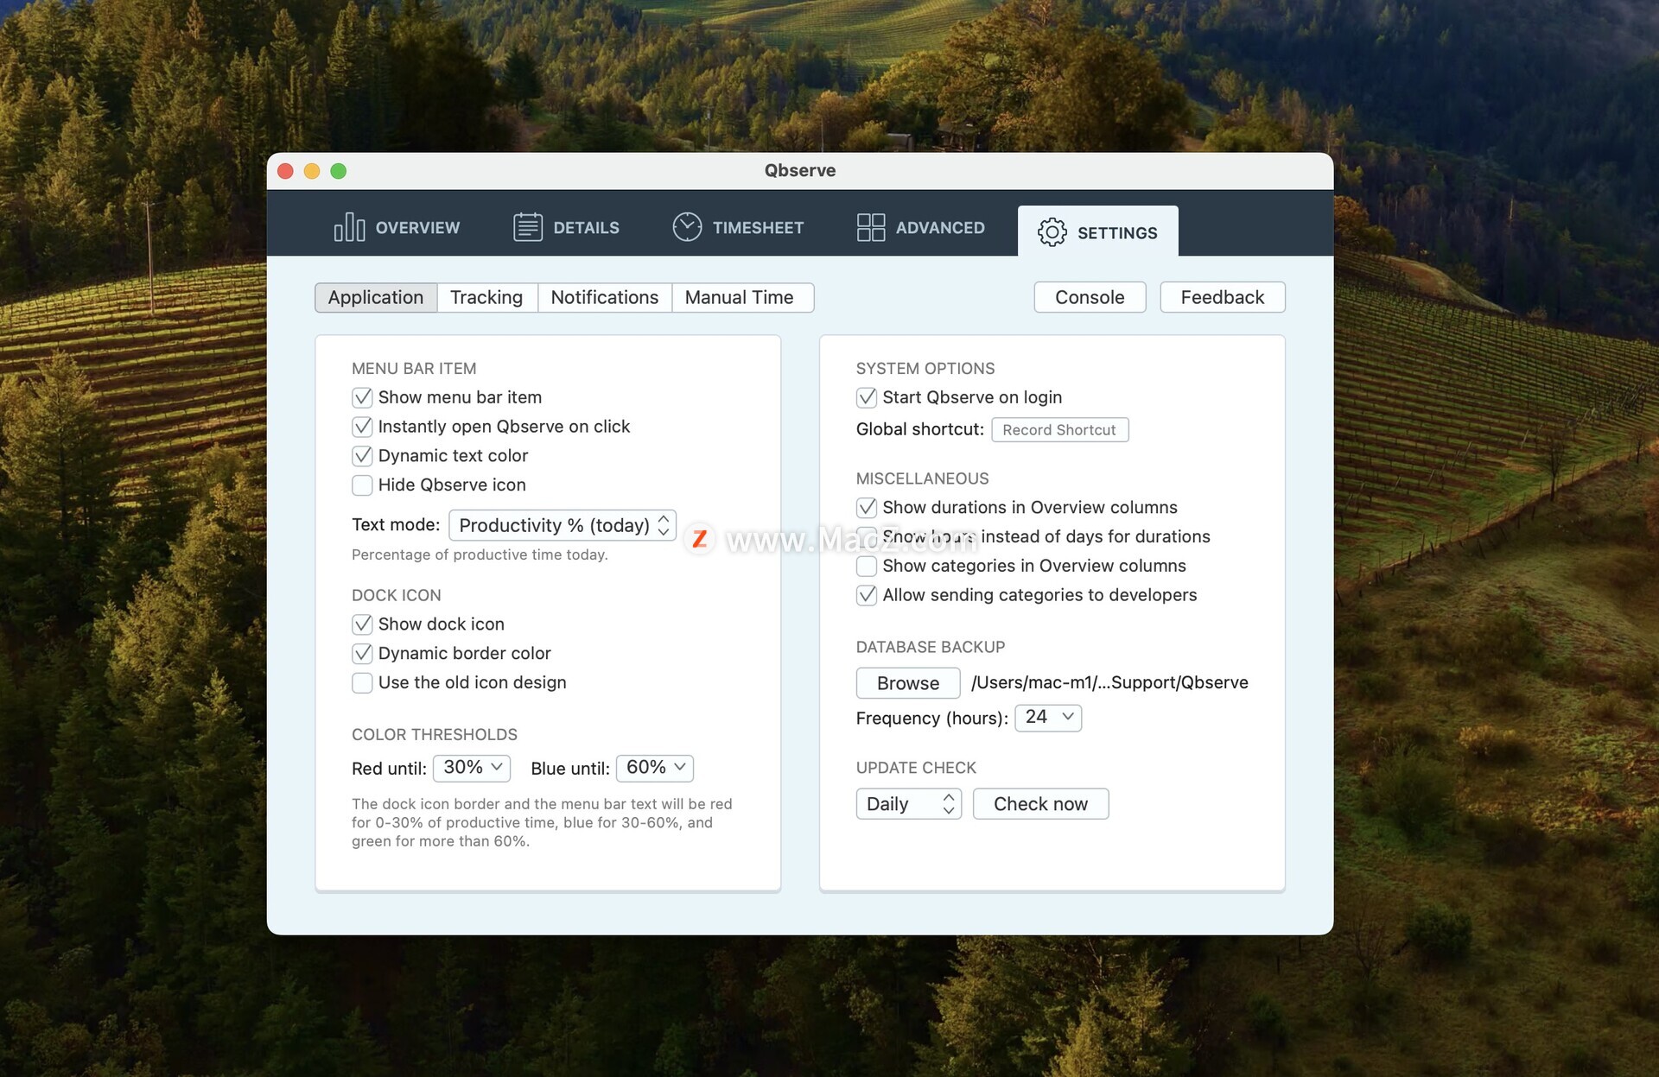Click the Overview bar chart icon
Screen dimensions: 1659x1077
coord(349,227)
